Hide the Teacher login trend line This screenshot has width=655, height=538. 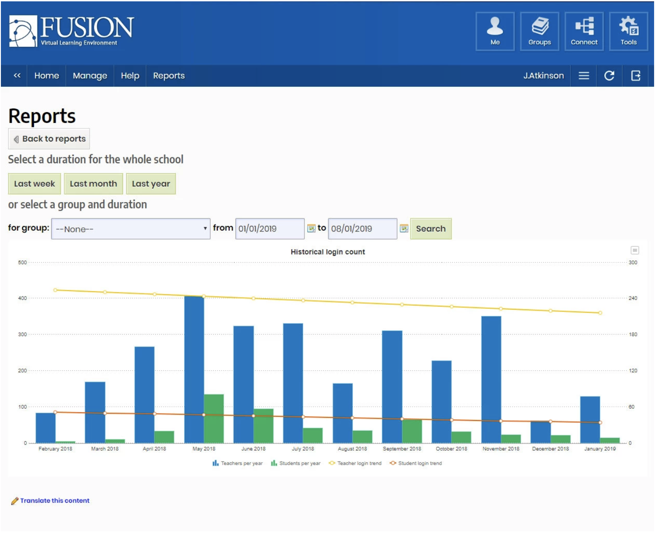click(x=355, y=463)
